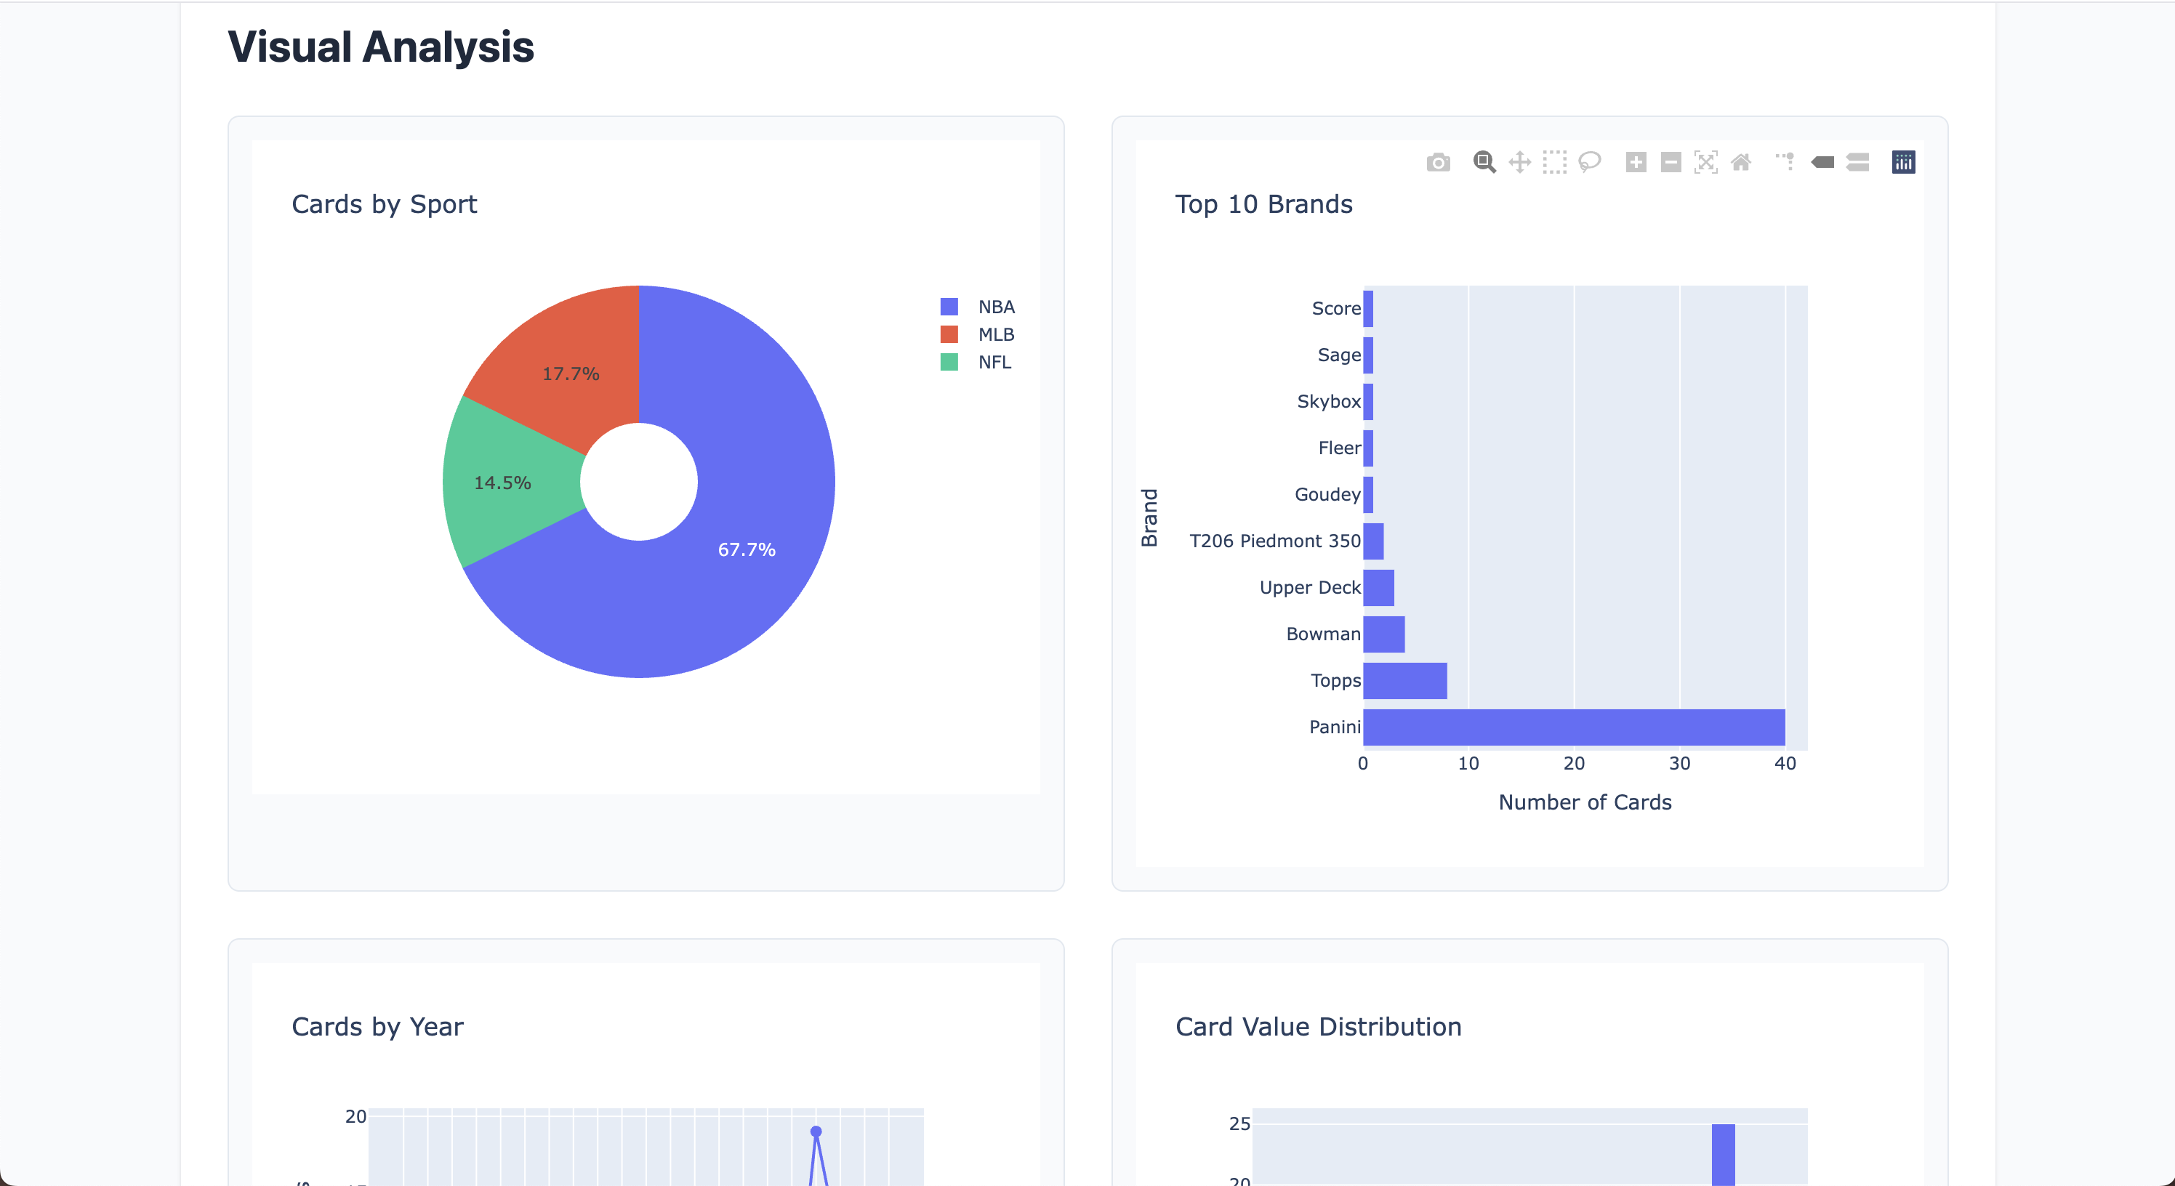The width and height of the screenshot is (2175, 1186).
Task: Hide MLB slice via legend entry
Action: tap(995, 335)
